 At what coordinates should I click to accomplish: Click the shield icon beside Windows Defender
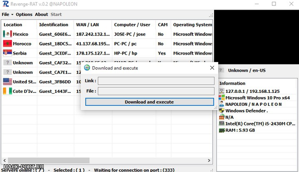222,110
